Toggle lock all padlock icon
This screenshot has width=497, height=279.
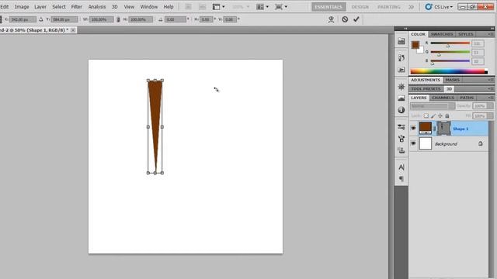click(447, 115)
